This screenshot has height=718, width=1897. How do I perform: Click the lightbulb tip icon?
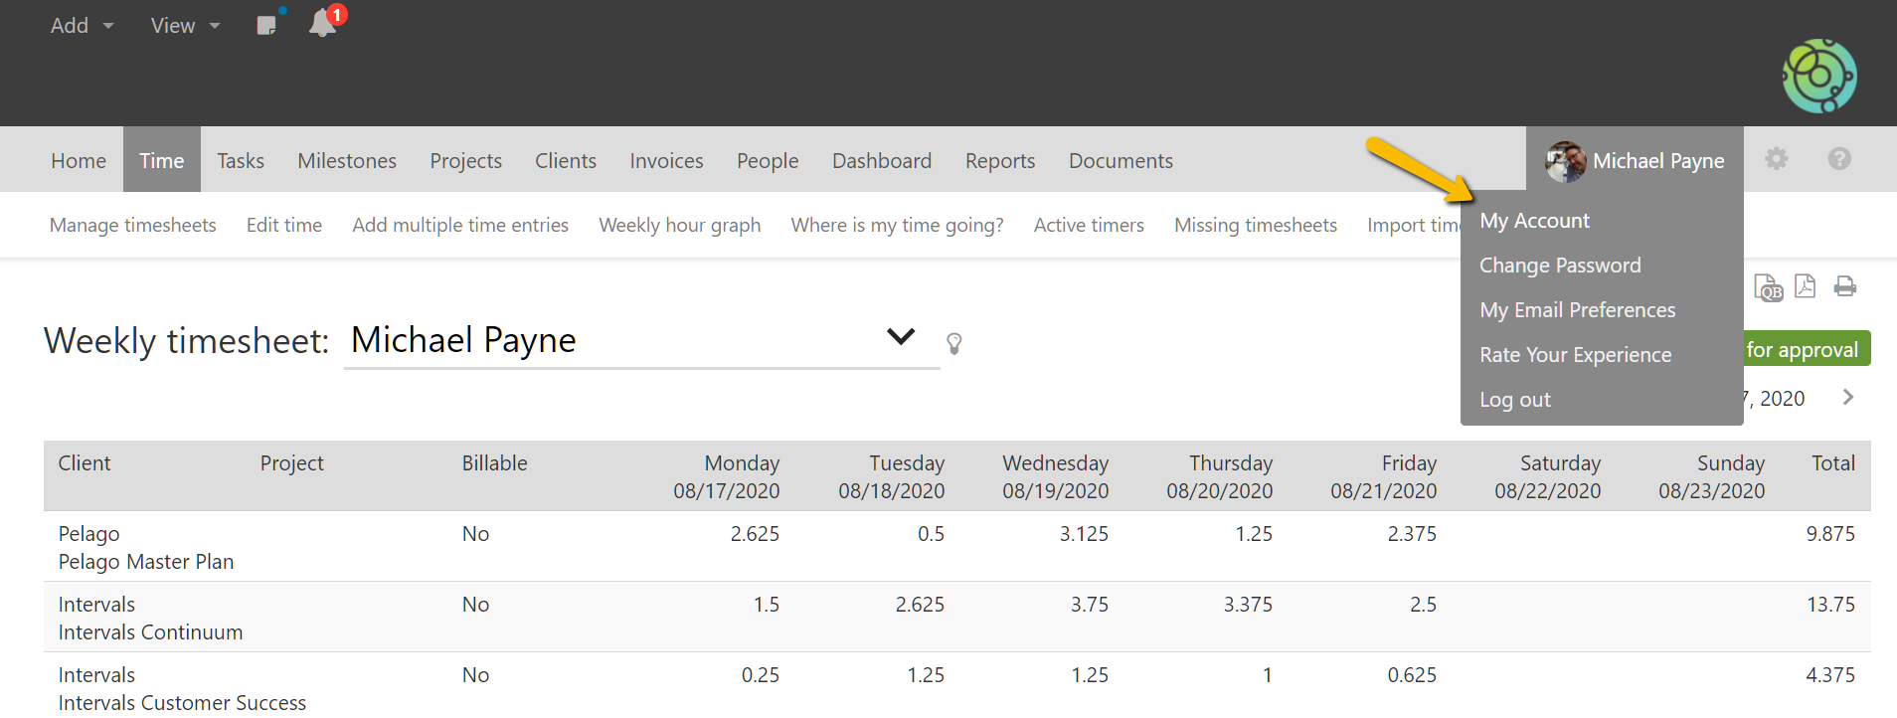(x=953, y=344)
